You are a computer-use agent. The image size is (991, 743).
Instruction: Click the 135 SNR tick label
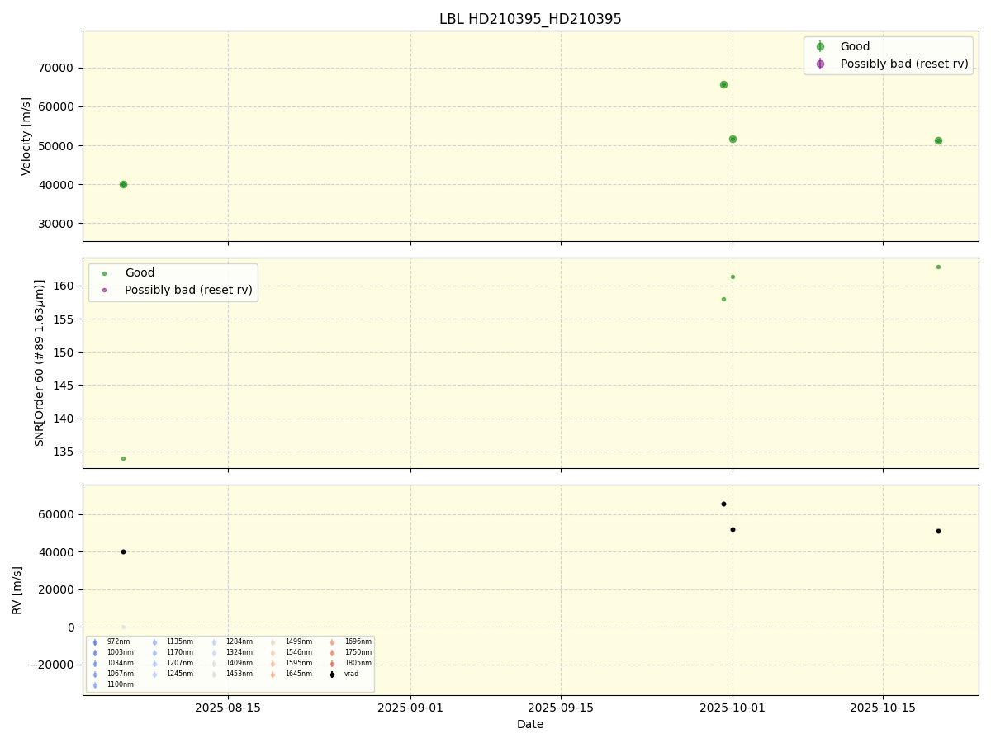click(x=64, y=452)
